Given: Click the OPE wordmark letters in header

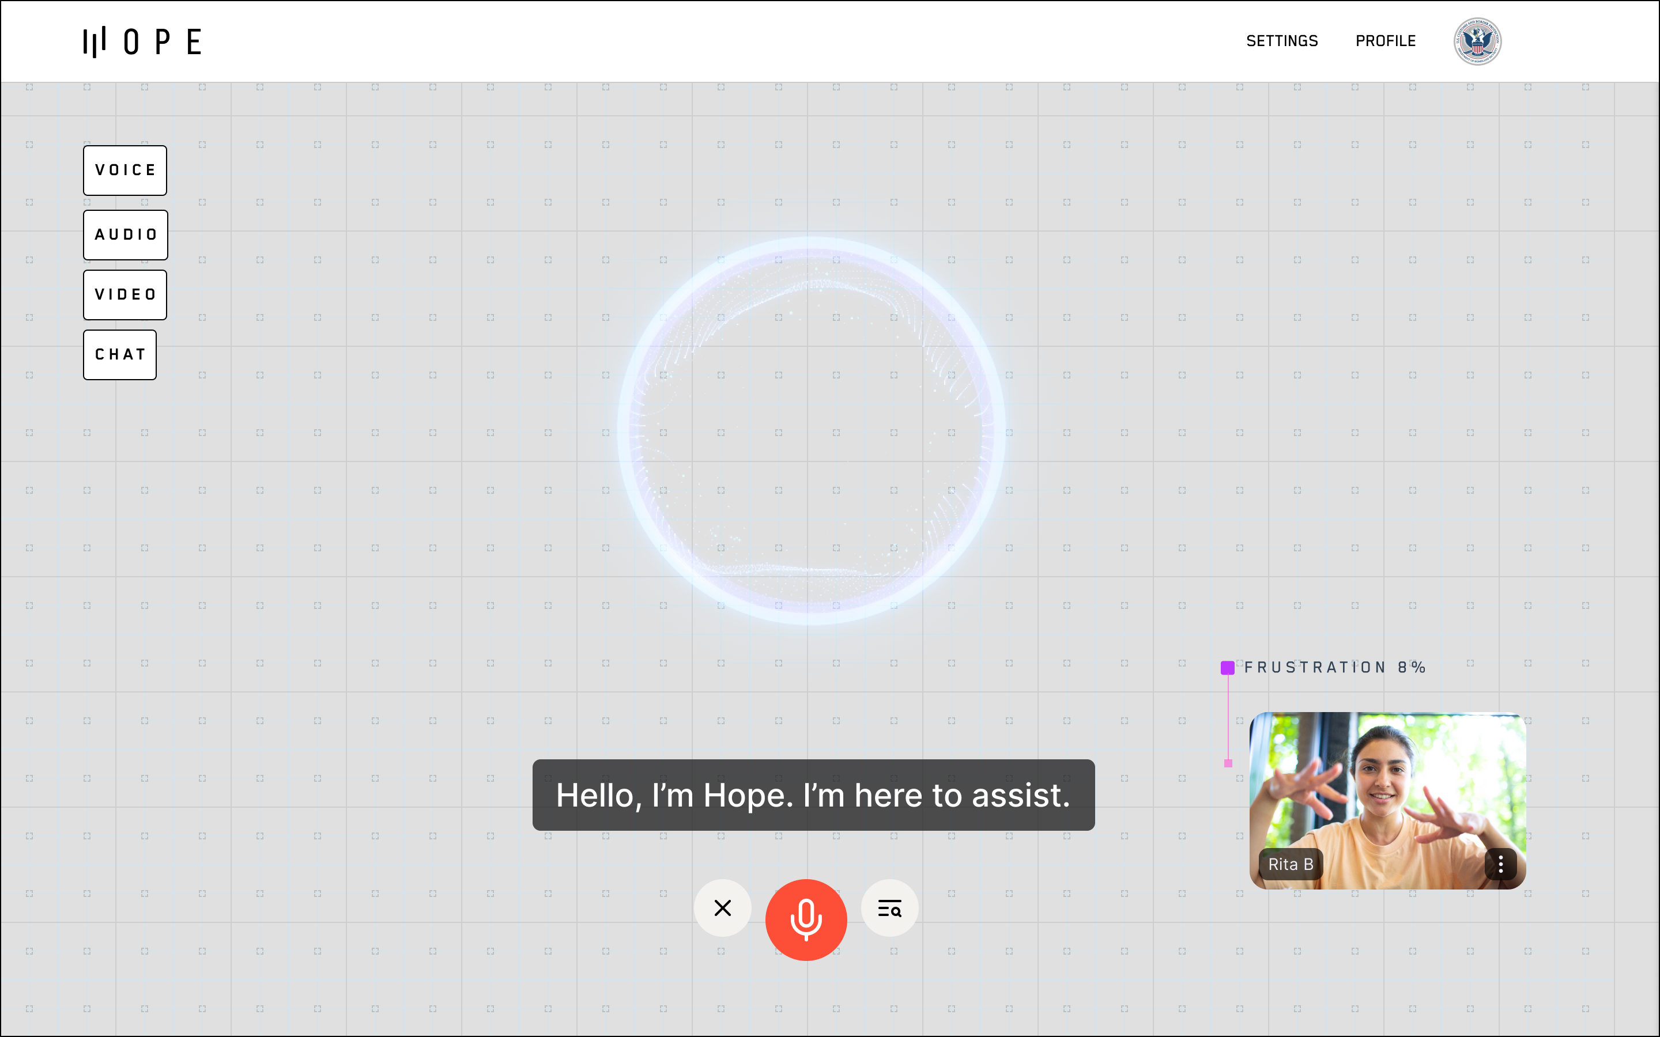Looking at the screenshot, I should tap(163, 42).
